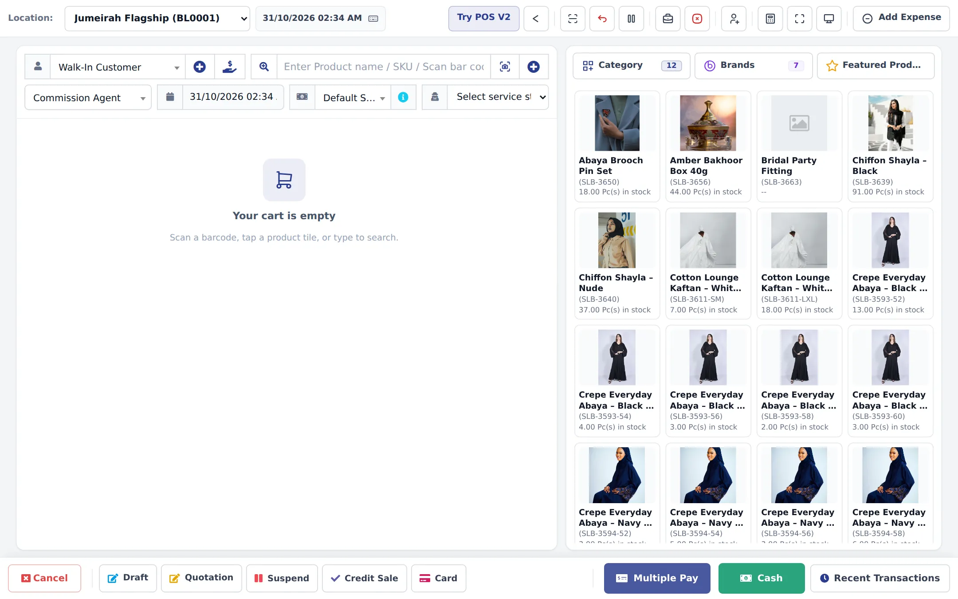Switch to the Brands tab
The height and width of the screenshot is (599, 958).
(754, 66)
